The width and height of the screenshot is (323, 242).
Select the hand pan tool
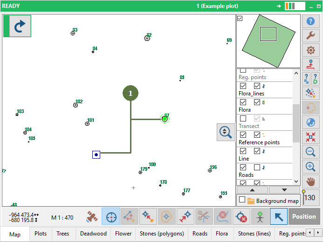tap(310, 181)
